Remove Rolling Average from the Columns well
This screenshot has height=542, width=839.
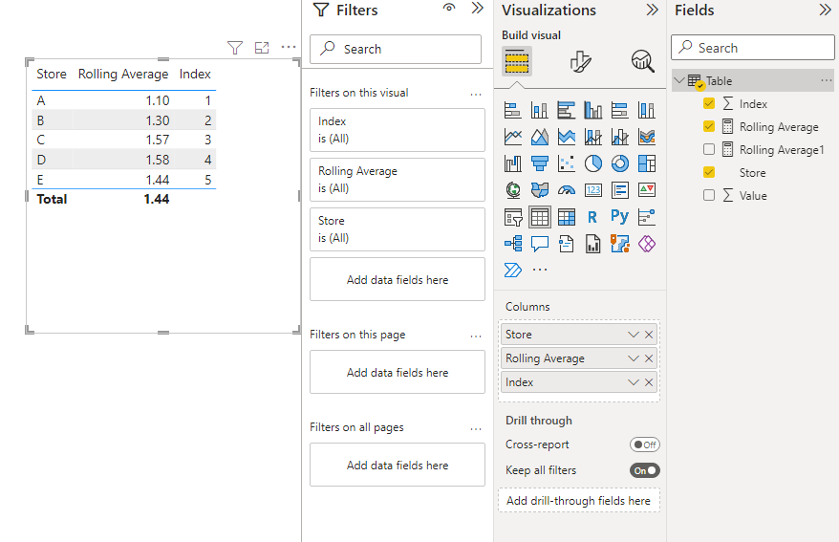[649, 358]
